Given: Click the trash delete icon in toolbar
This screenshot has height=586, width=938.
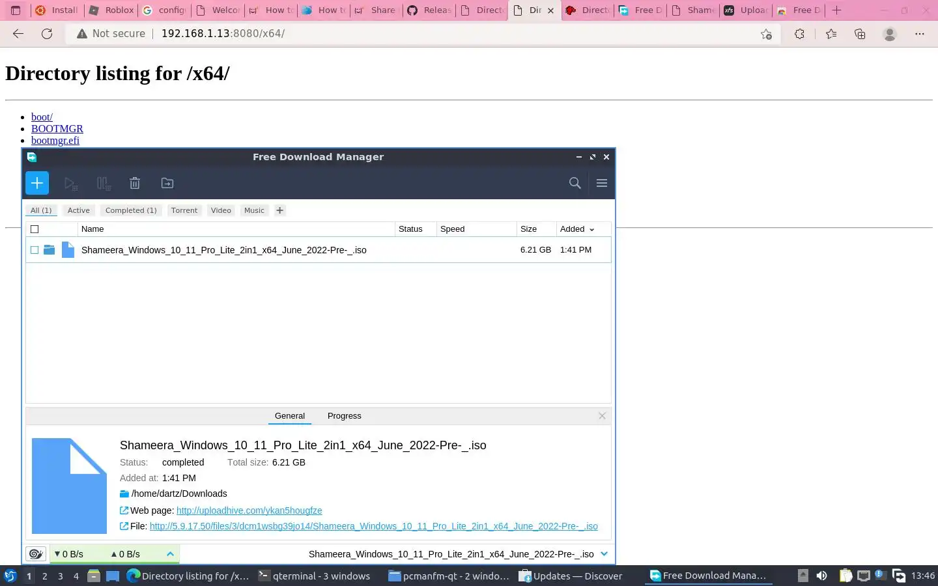Looking at the screenshot, I should tap(135, 184).
